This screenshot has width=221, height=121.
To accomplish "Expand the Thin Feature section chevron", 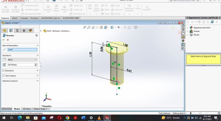I will point(37,76).
